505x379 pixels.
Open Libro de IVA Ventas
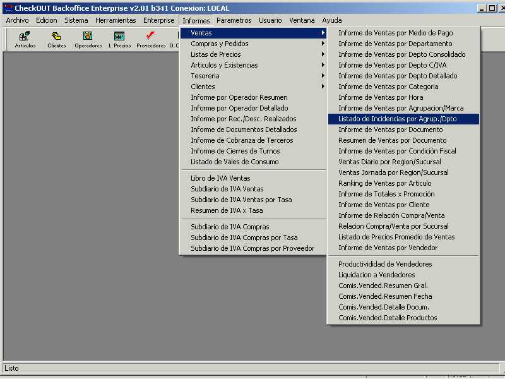click(x=253, y=178)
